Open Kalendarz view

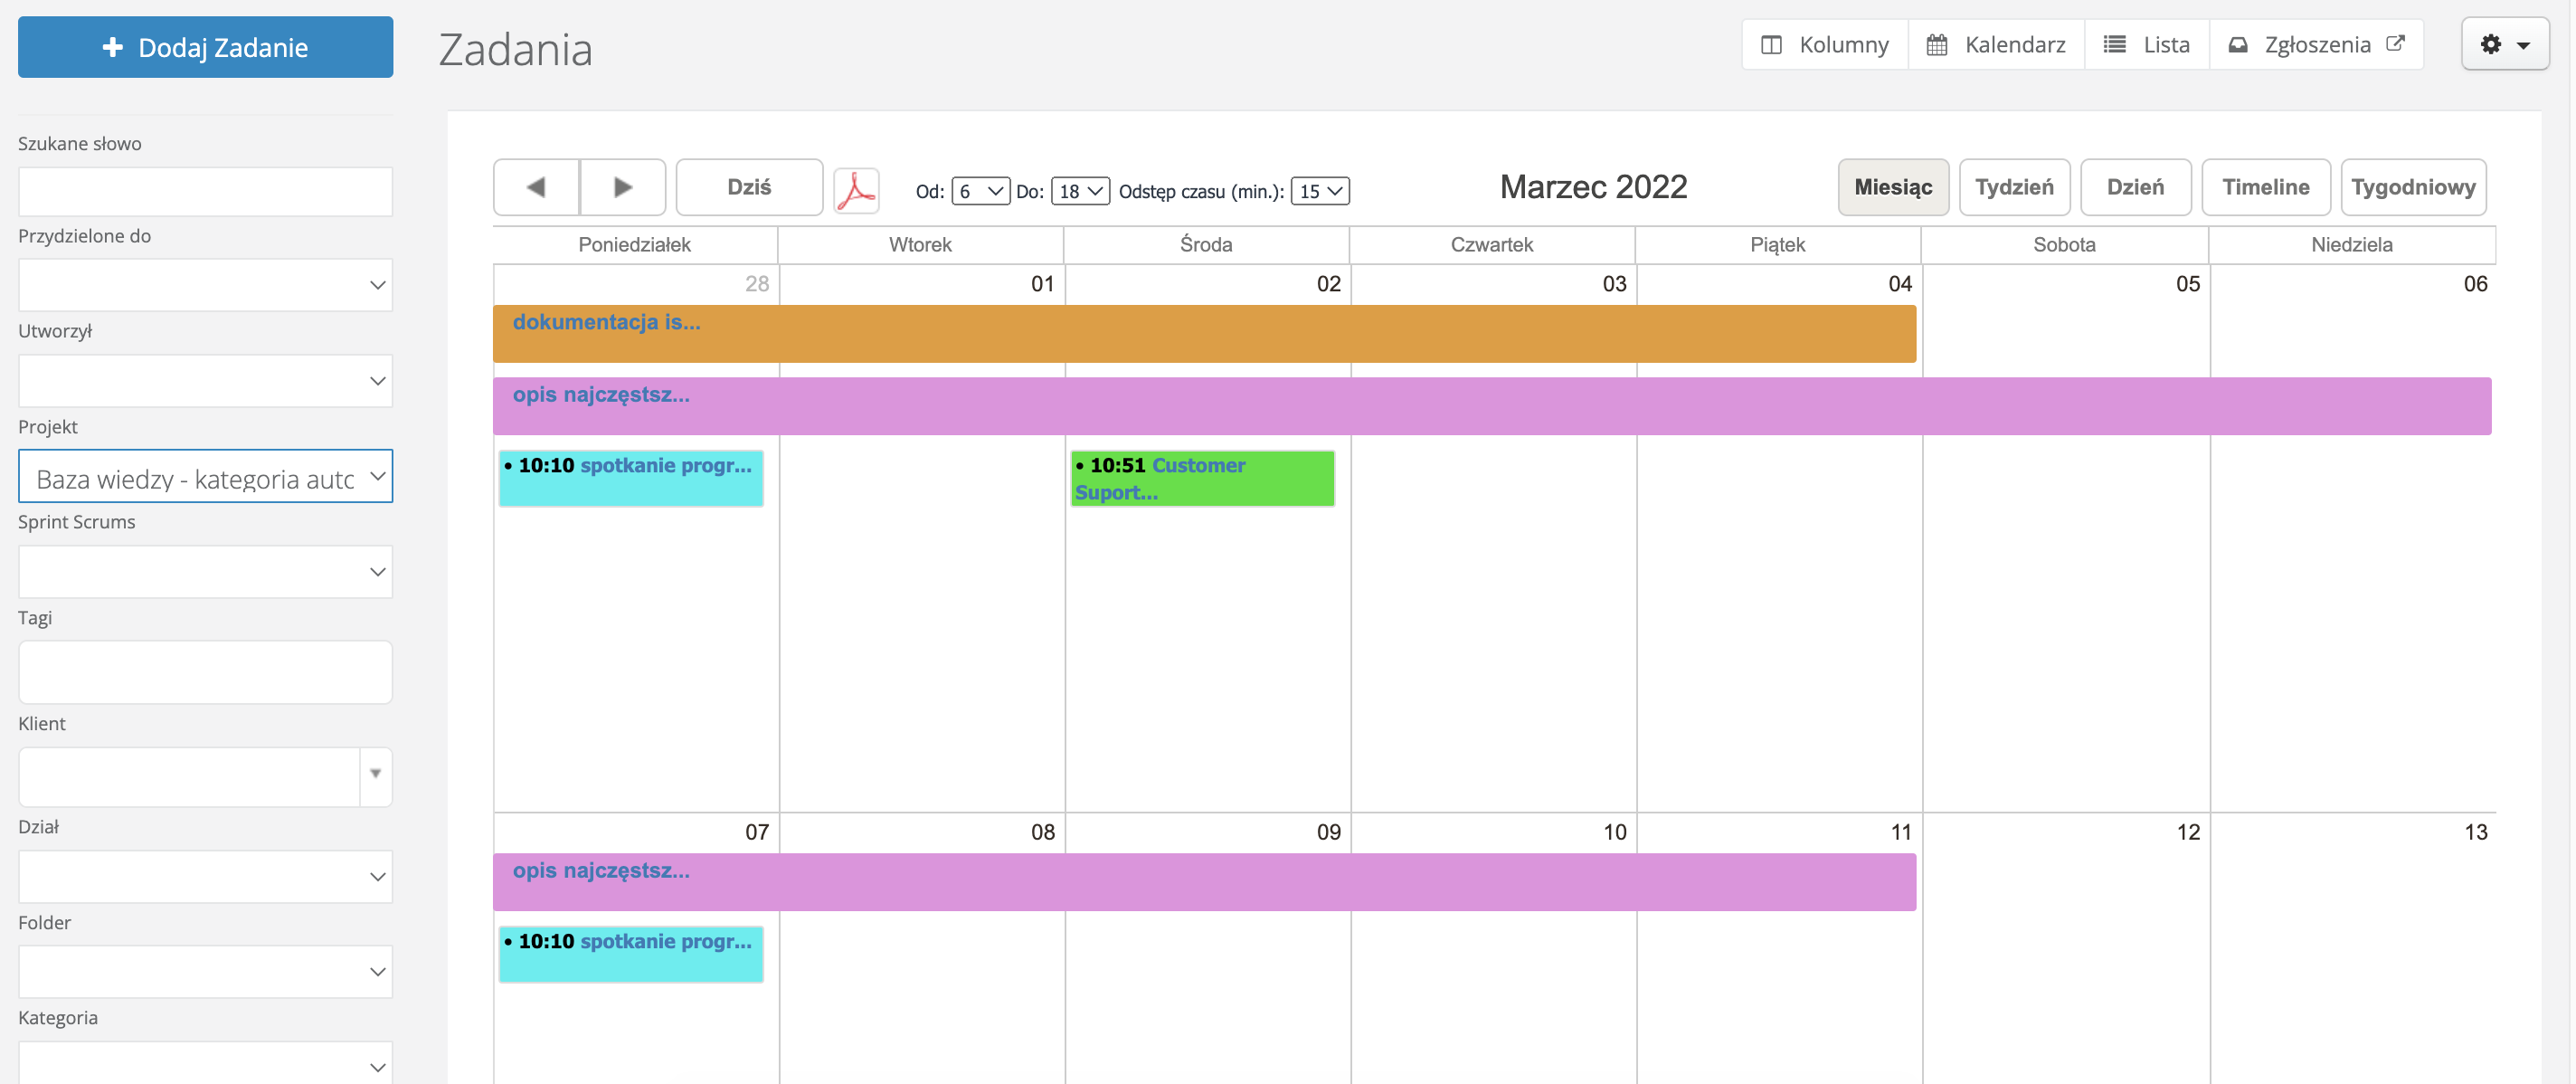point(1996,45)
